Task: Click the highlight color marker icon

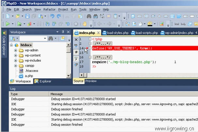Action: 150,24
